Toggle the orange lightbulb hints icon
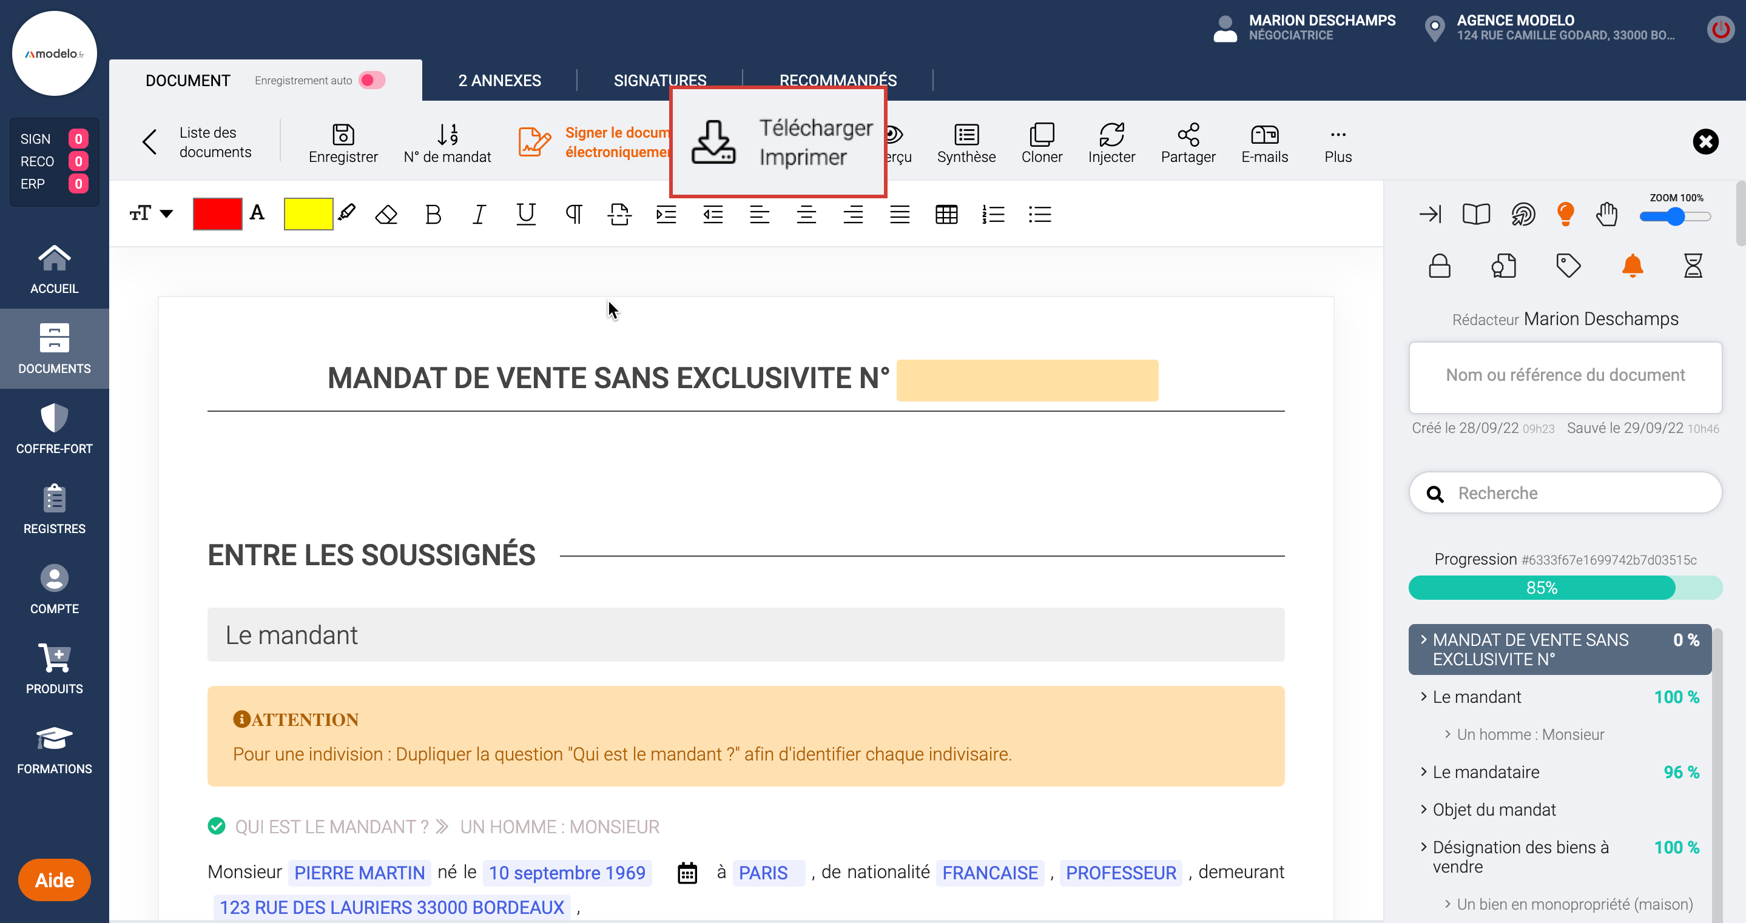 pos(1565,214)
